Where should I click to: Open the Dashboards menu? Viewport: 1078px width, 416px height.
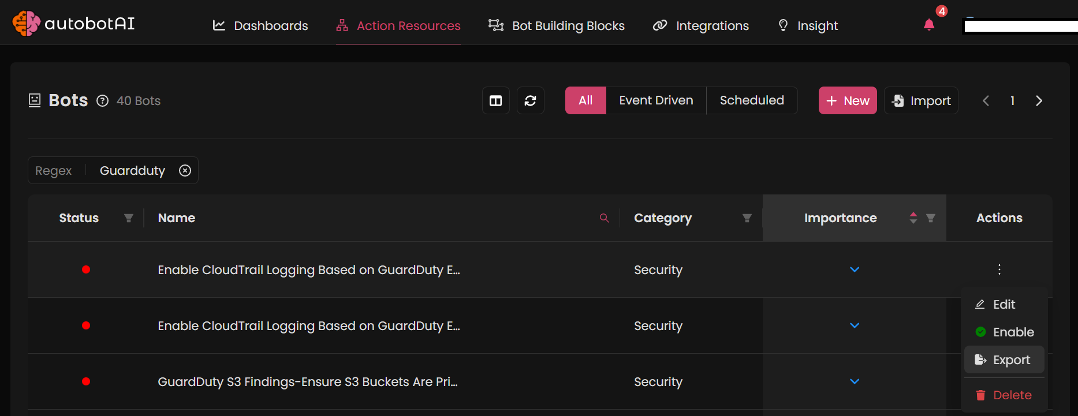tap(260, 25)
